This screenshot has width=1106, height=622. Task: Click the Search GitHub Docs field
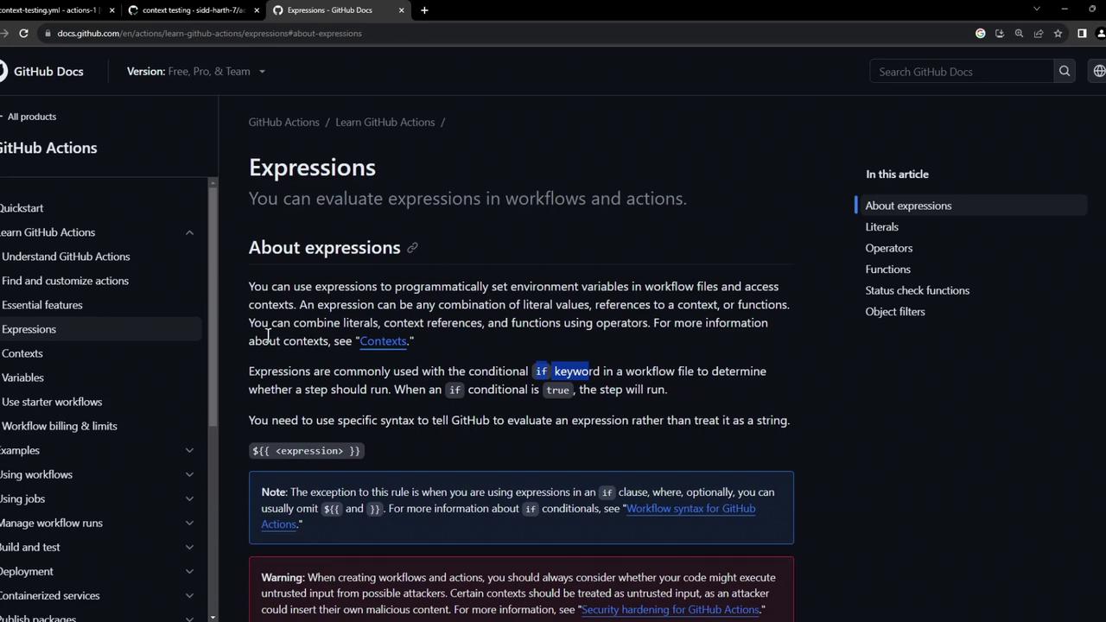click(962, 72)
